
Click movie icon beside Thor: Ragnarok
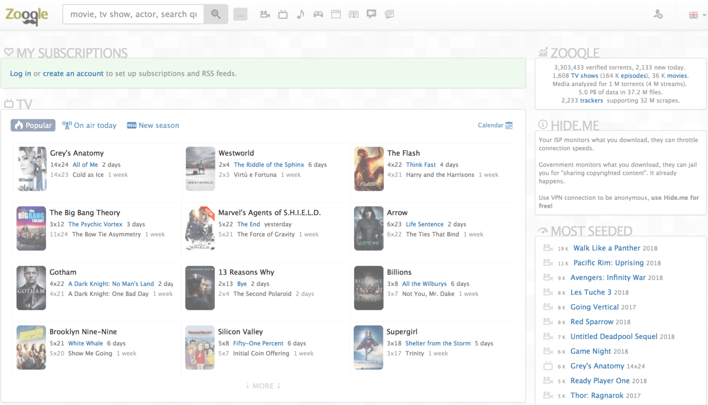pos(548,395)
